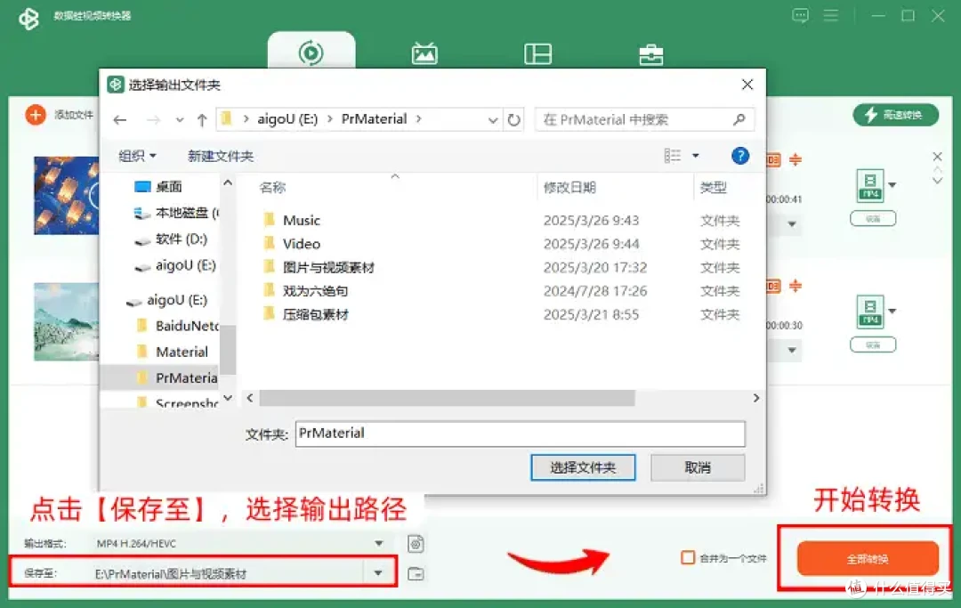Expand format dropdown arrow beside first MP4 icon

pos(892,185)
